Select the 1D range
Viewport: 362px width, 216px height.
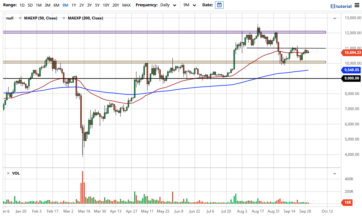22,5
